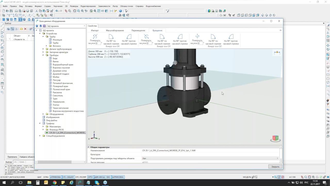Rotate 90° clockwise around OX axis

(x=111, y=37)
